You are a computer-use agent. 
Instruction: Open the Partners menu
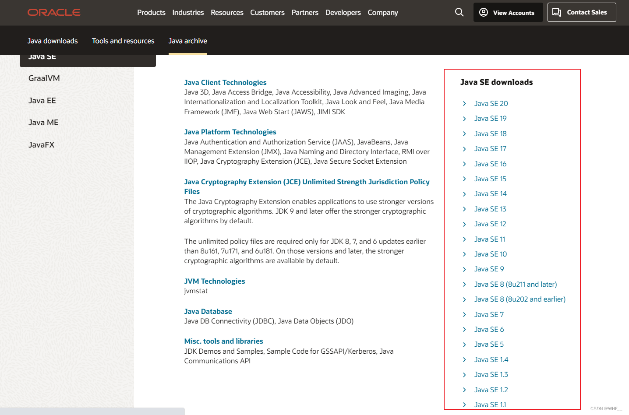tap(305, 12)
